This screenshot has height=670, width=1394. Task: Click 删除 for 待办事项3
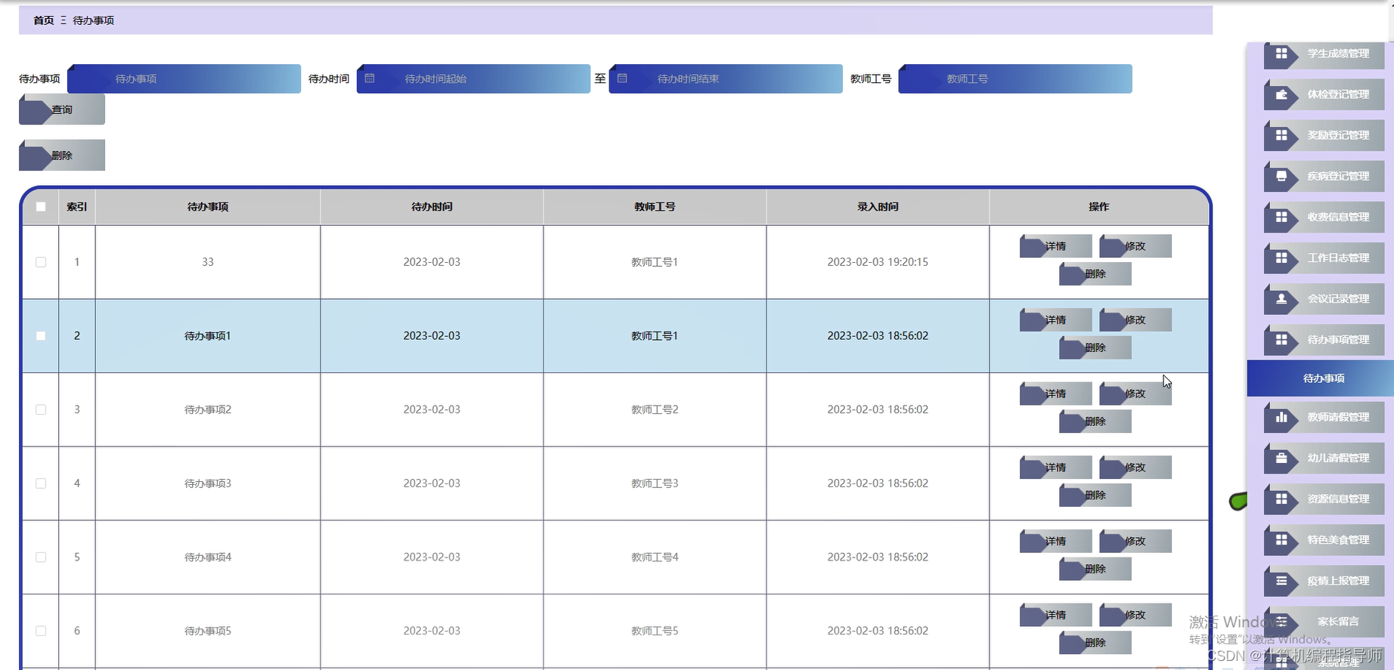coord(1095,496)
